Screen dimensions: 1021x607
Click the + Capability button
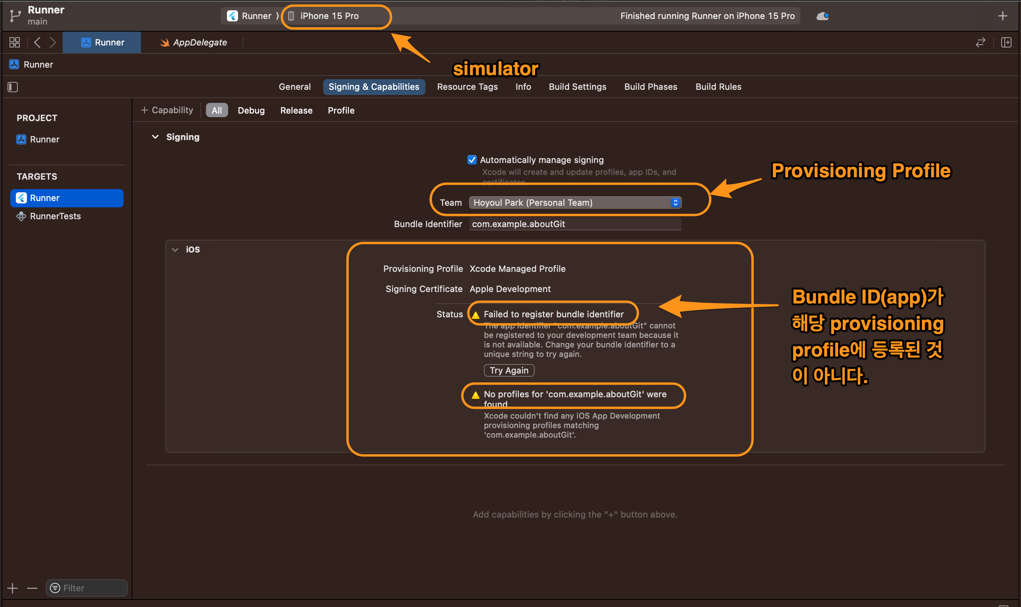(166, 110)
